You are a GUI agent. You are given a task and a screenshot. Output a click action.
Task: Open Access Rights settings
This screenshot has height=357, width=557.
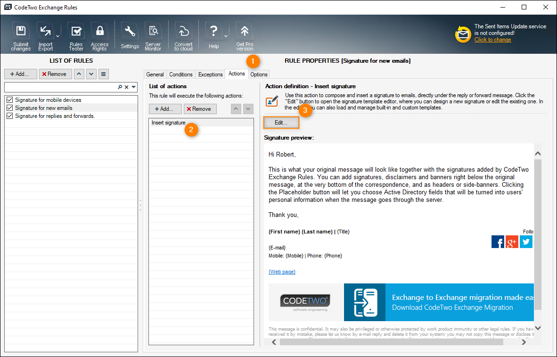(99, 37)
